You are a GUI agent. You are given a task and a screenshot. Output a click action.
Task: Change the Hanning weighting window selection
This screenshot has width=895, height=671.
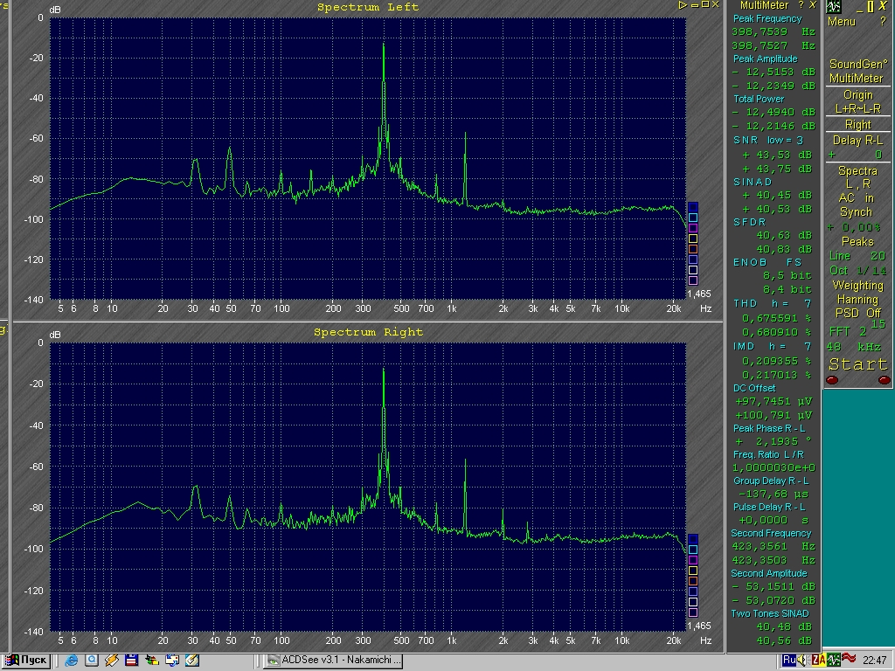click(857, 299)
